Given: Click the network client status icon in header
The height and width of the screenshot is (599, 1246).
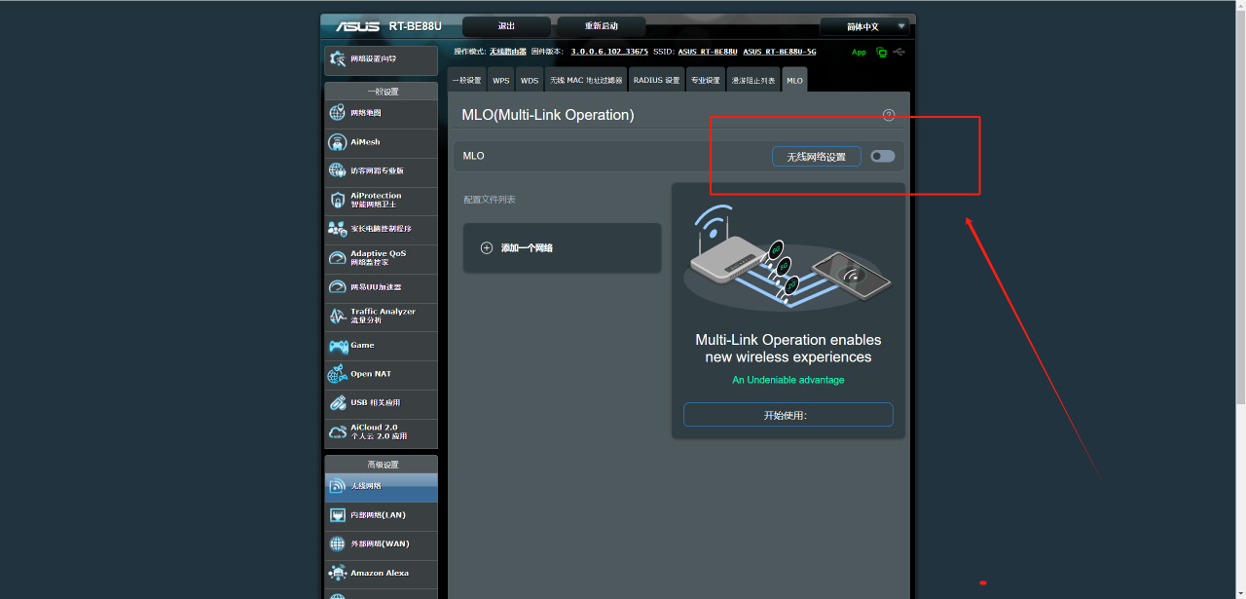Looking at the screenshot, I should (x=881, y=53).
